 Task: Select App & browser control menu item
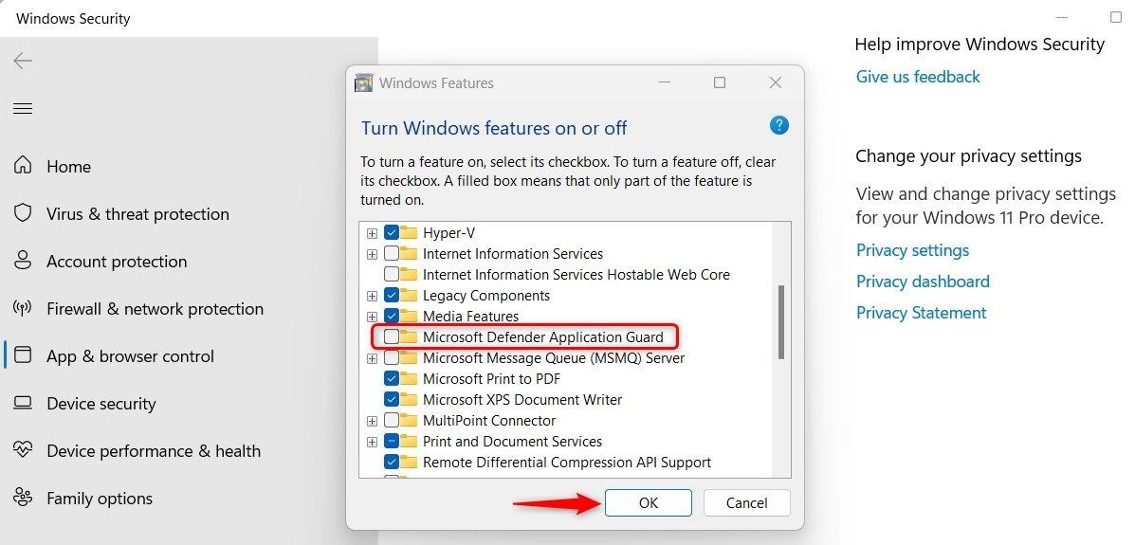tap(130, 356)
